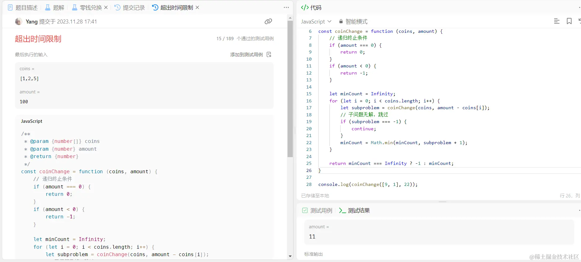The width and height of the screenshot is (581, 262).
Task: Click 添加到测试用例 button
Action: click(x=247, y=54)
